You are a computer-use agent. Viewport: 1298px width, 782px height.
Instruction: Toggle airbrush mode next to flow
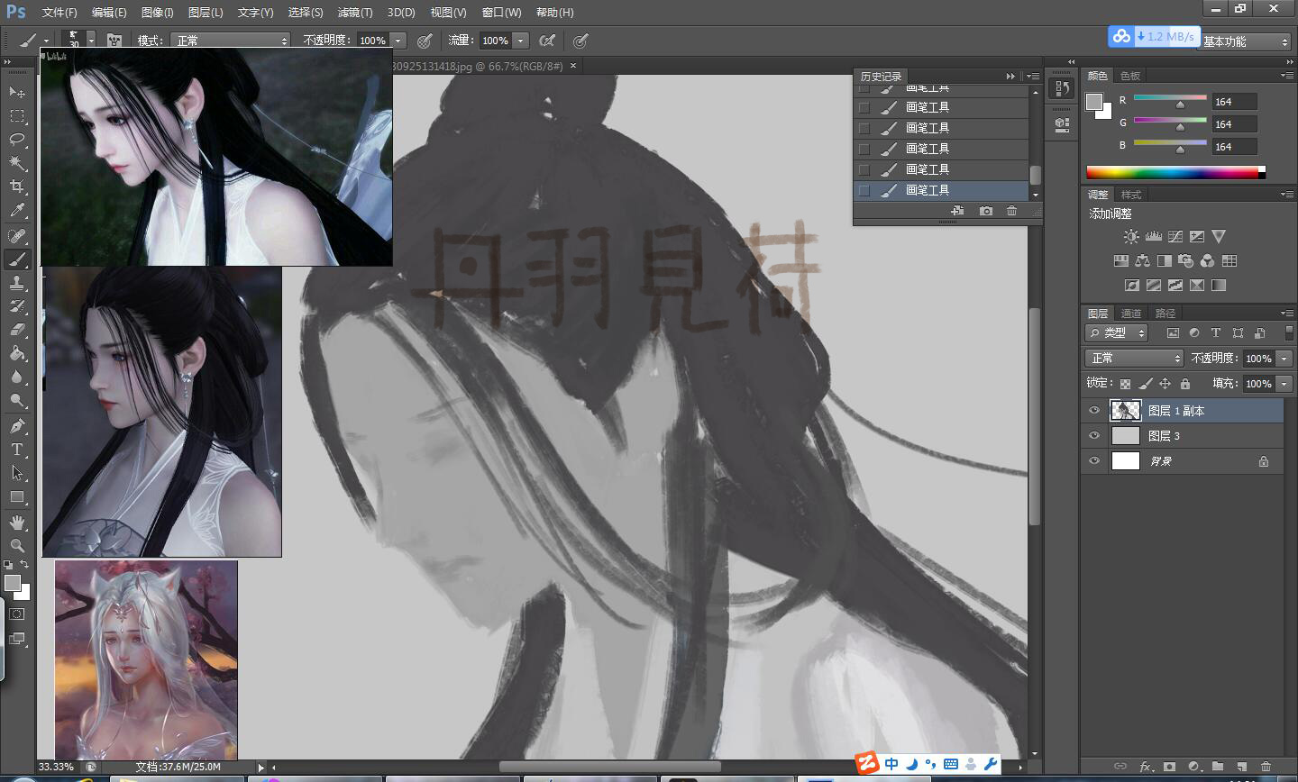(546, 41)
